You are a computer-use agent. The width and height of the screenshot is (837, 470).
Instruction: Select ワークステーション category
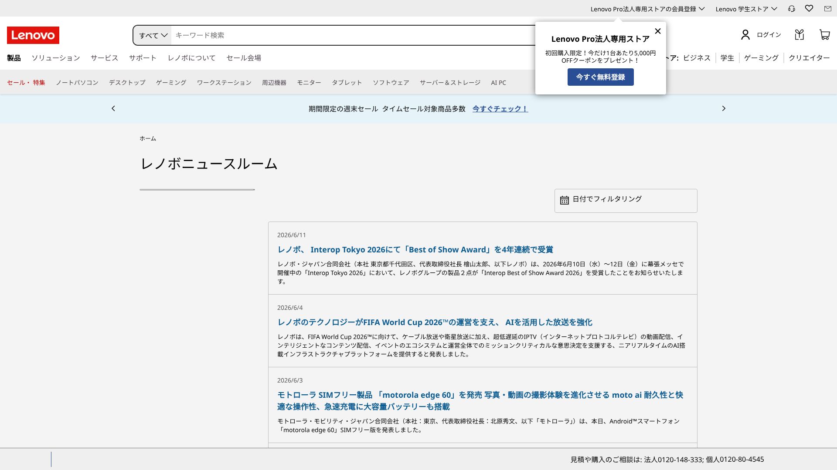pyautogui.click(x=224, y=83)
